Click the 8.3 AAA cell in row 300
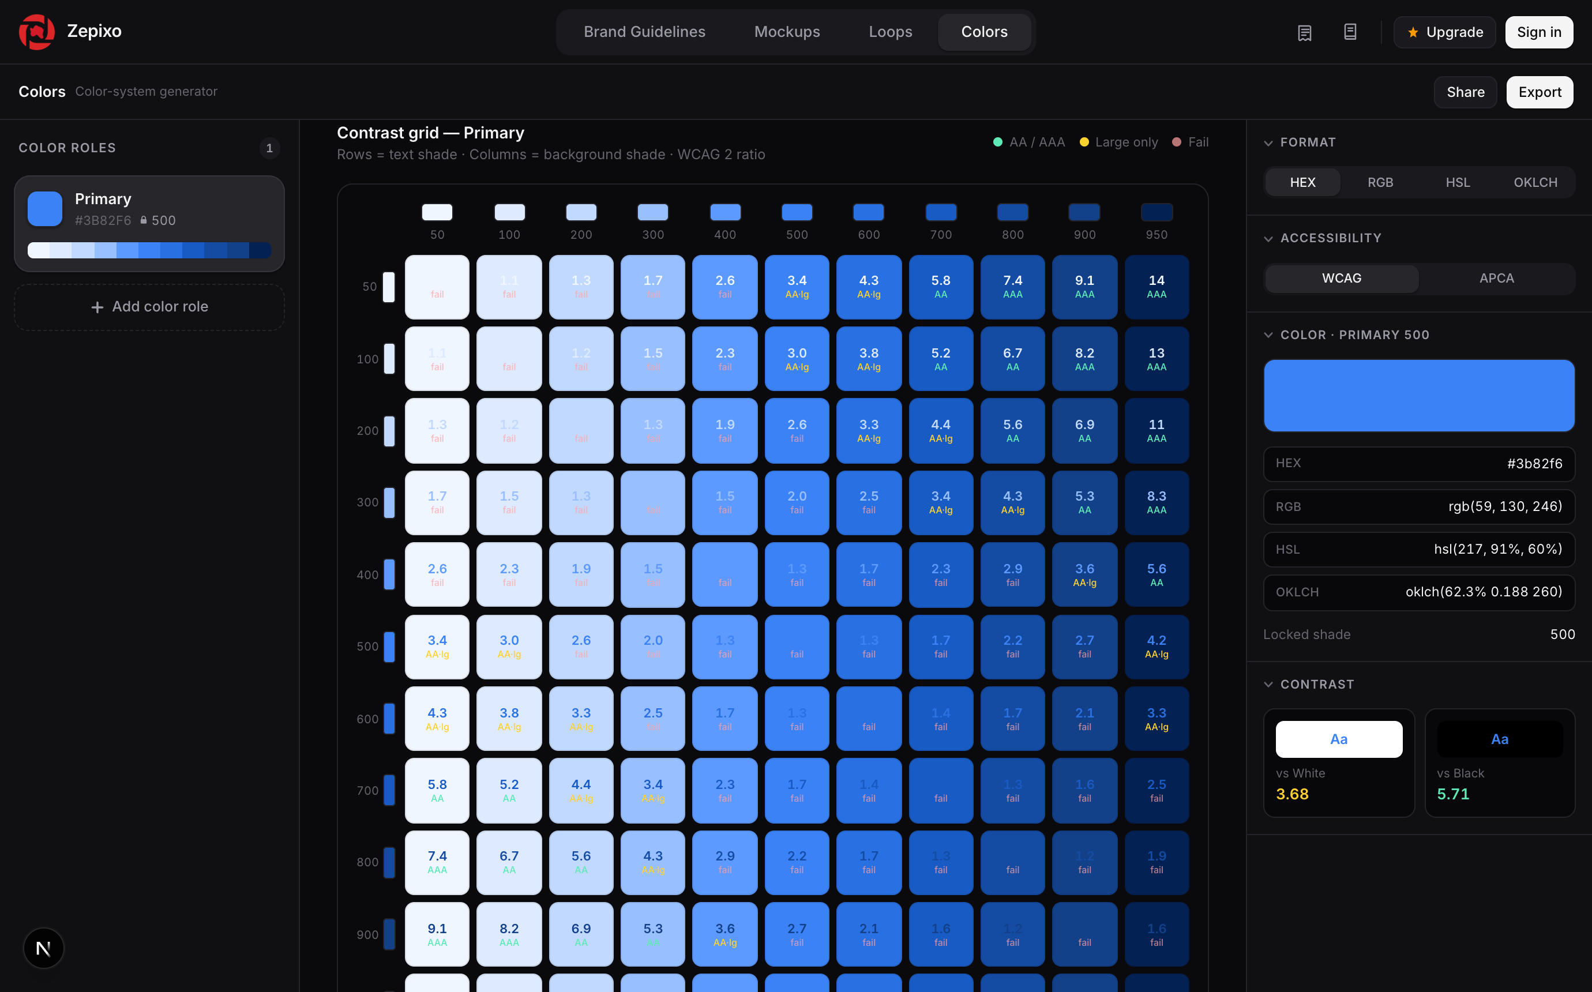The width and height of the screenshot is (1592, 992). click(1157, 502)
